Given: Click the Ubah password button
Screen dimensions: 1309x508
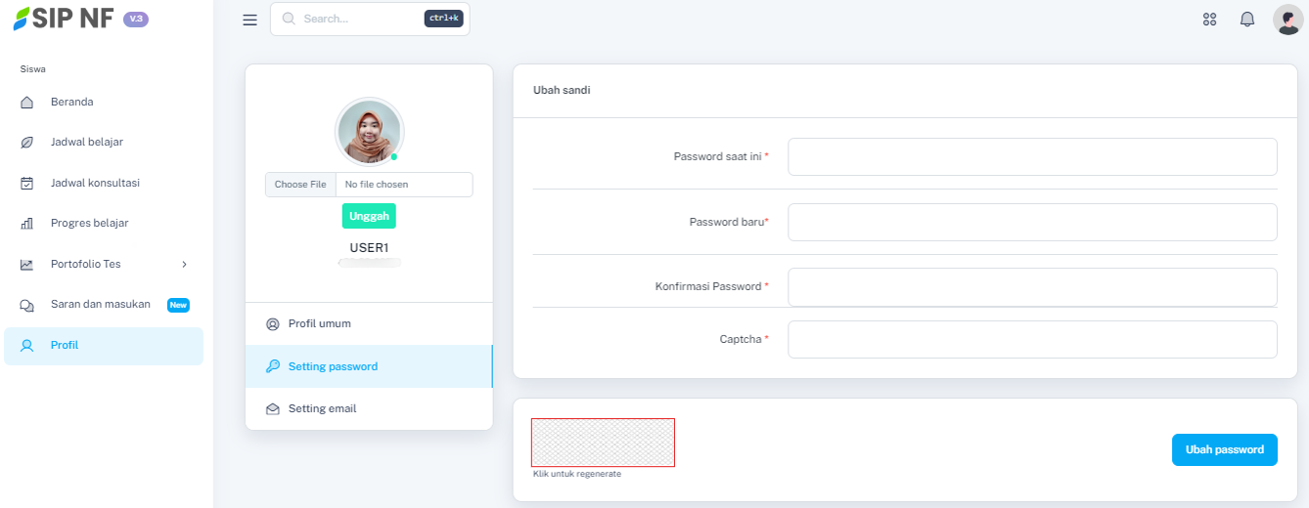Looking at the screenshot, I should pos(1224,449).
